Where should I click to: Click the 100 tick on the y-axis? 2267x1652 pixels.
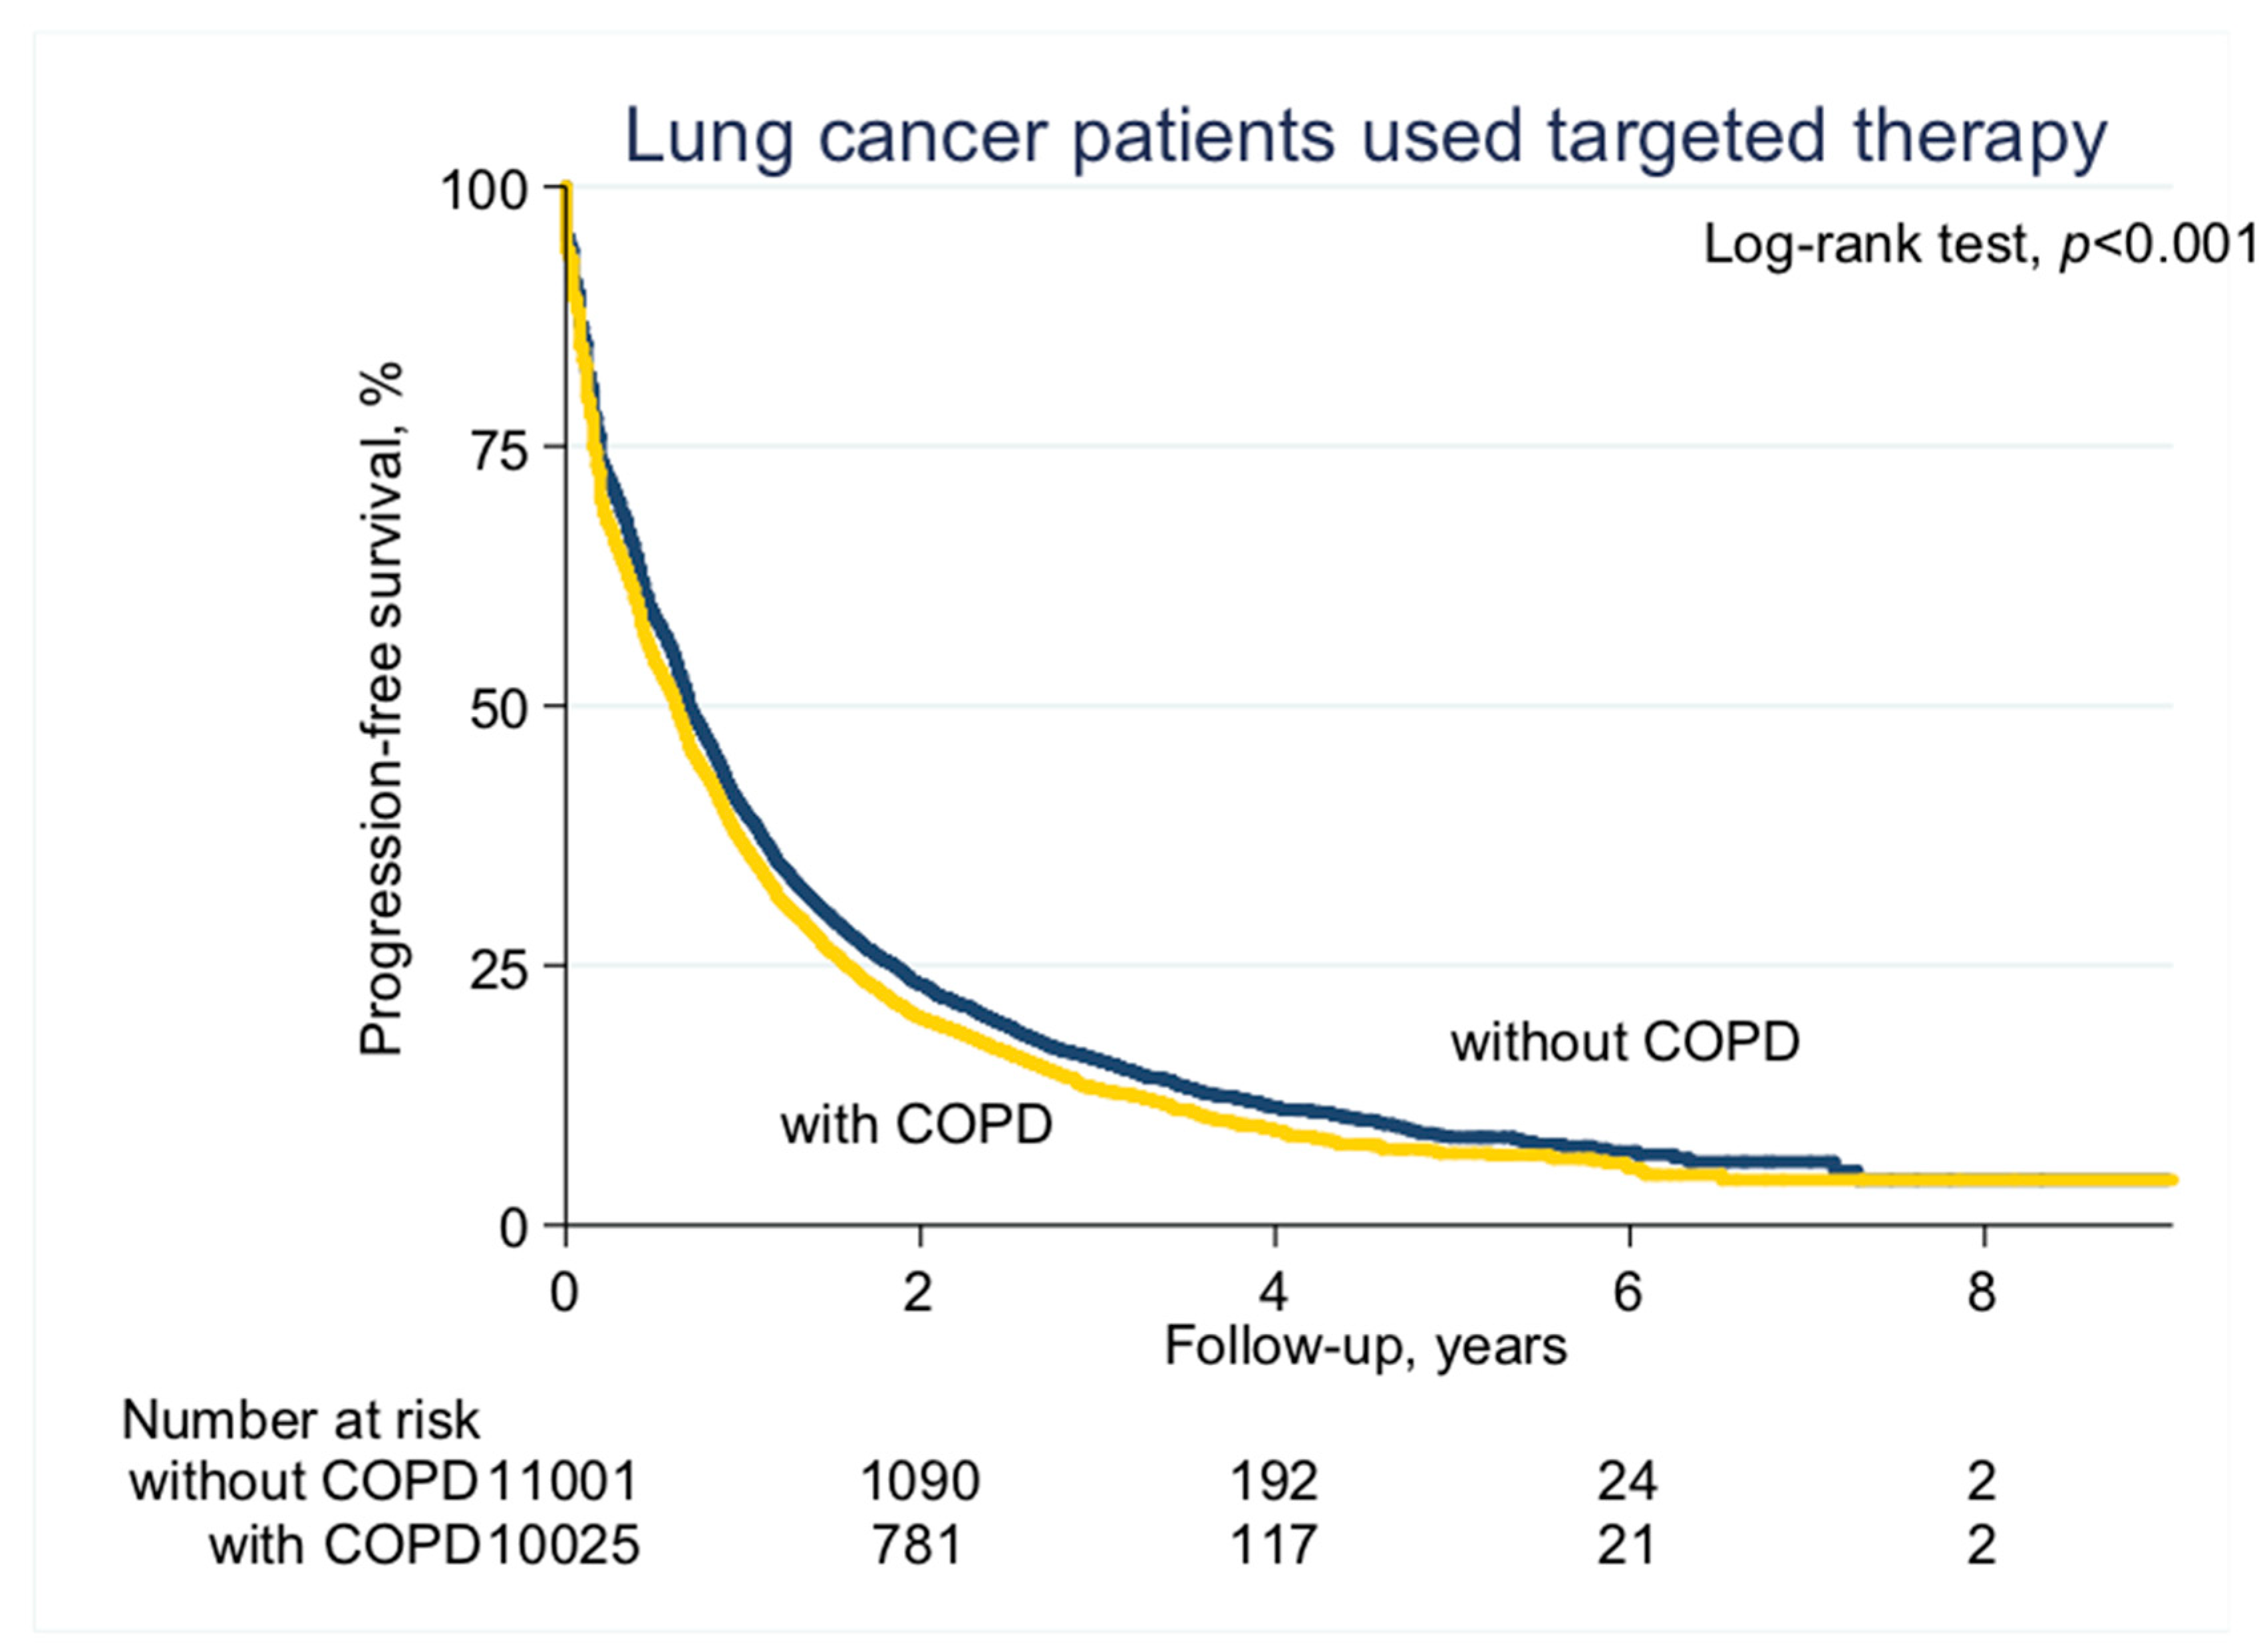(483, 190)
